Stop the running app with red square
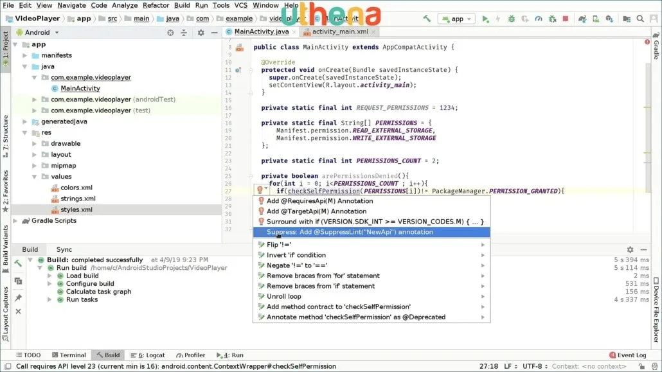Viewport: 662px width, 372px height. click(566, 19)
